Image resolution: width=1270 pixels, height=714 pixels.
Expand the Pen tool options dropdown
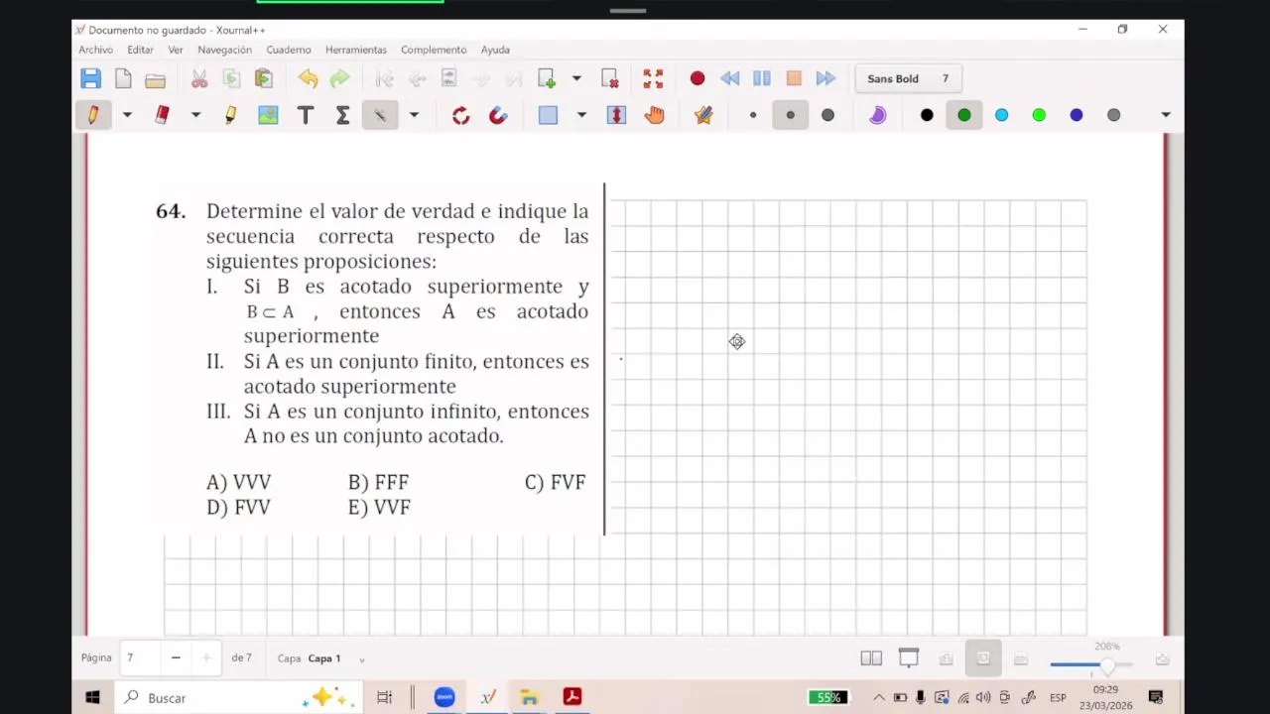(x=127, y=115)
